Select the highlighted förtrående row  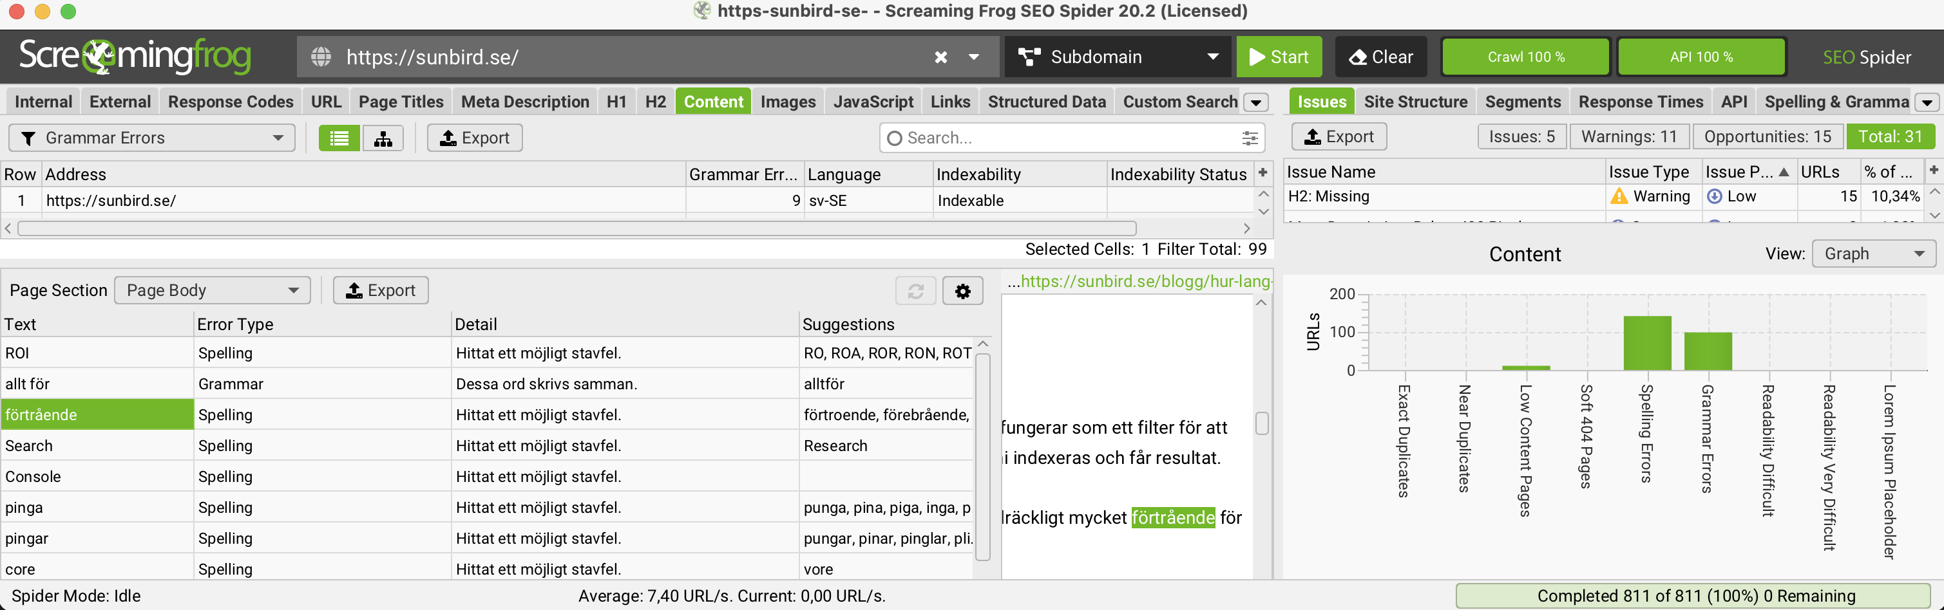(x=487, y=414)
